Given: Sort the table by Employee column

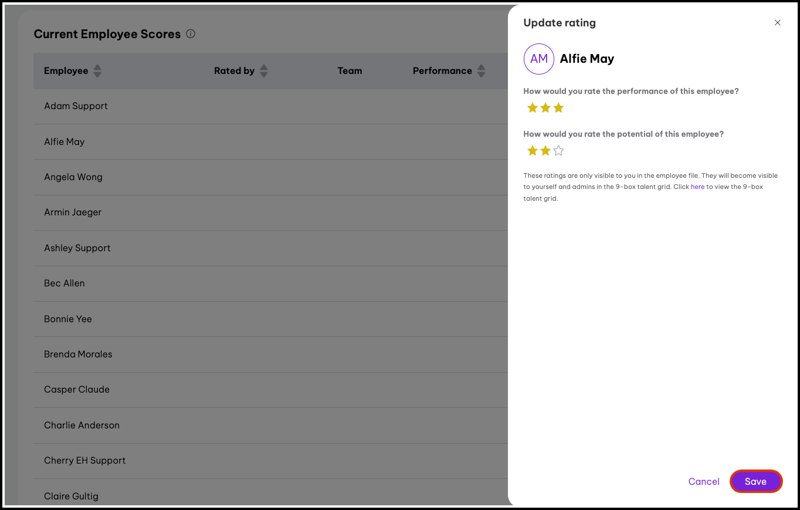Looking at the screenshot, I should click(x=97, y=71).
